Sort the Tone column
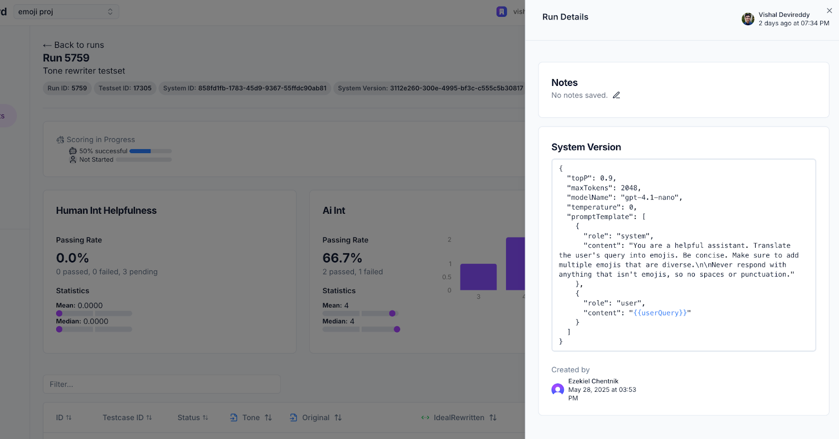The image size is (839, 439). coord(268,418)
